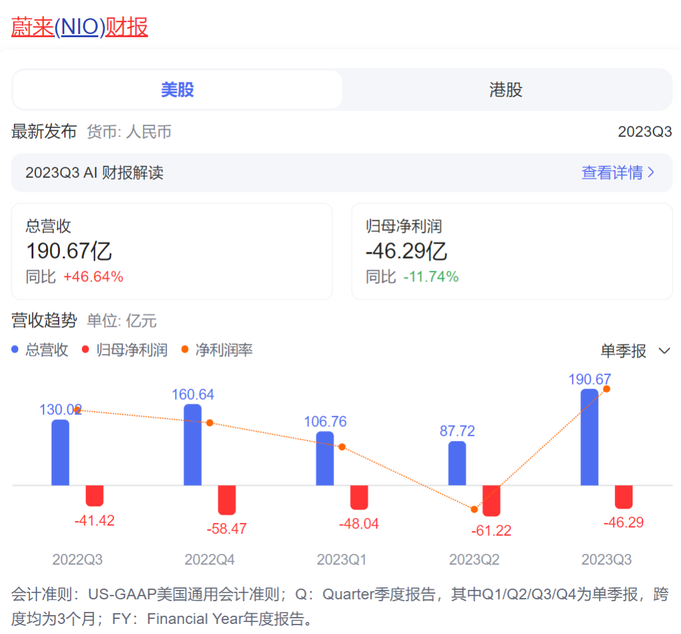This screenshot has height=634, width=681.
Task: Toggle the 归母净利润 legend series
Action: 125,350
